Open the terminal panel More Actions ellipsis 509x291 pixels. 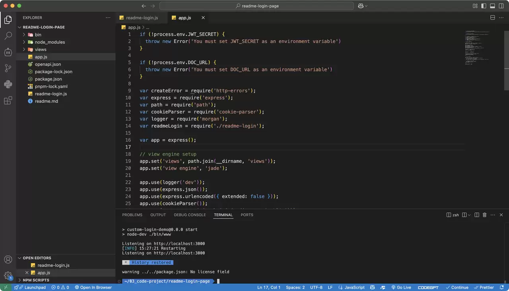[493, 215]
